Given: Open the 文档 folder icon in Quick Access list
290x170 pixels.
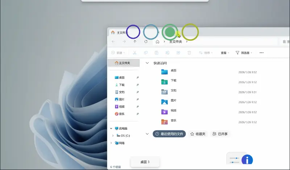Looking at the screenshot, I should coord(165,92).
